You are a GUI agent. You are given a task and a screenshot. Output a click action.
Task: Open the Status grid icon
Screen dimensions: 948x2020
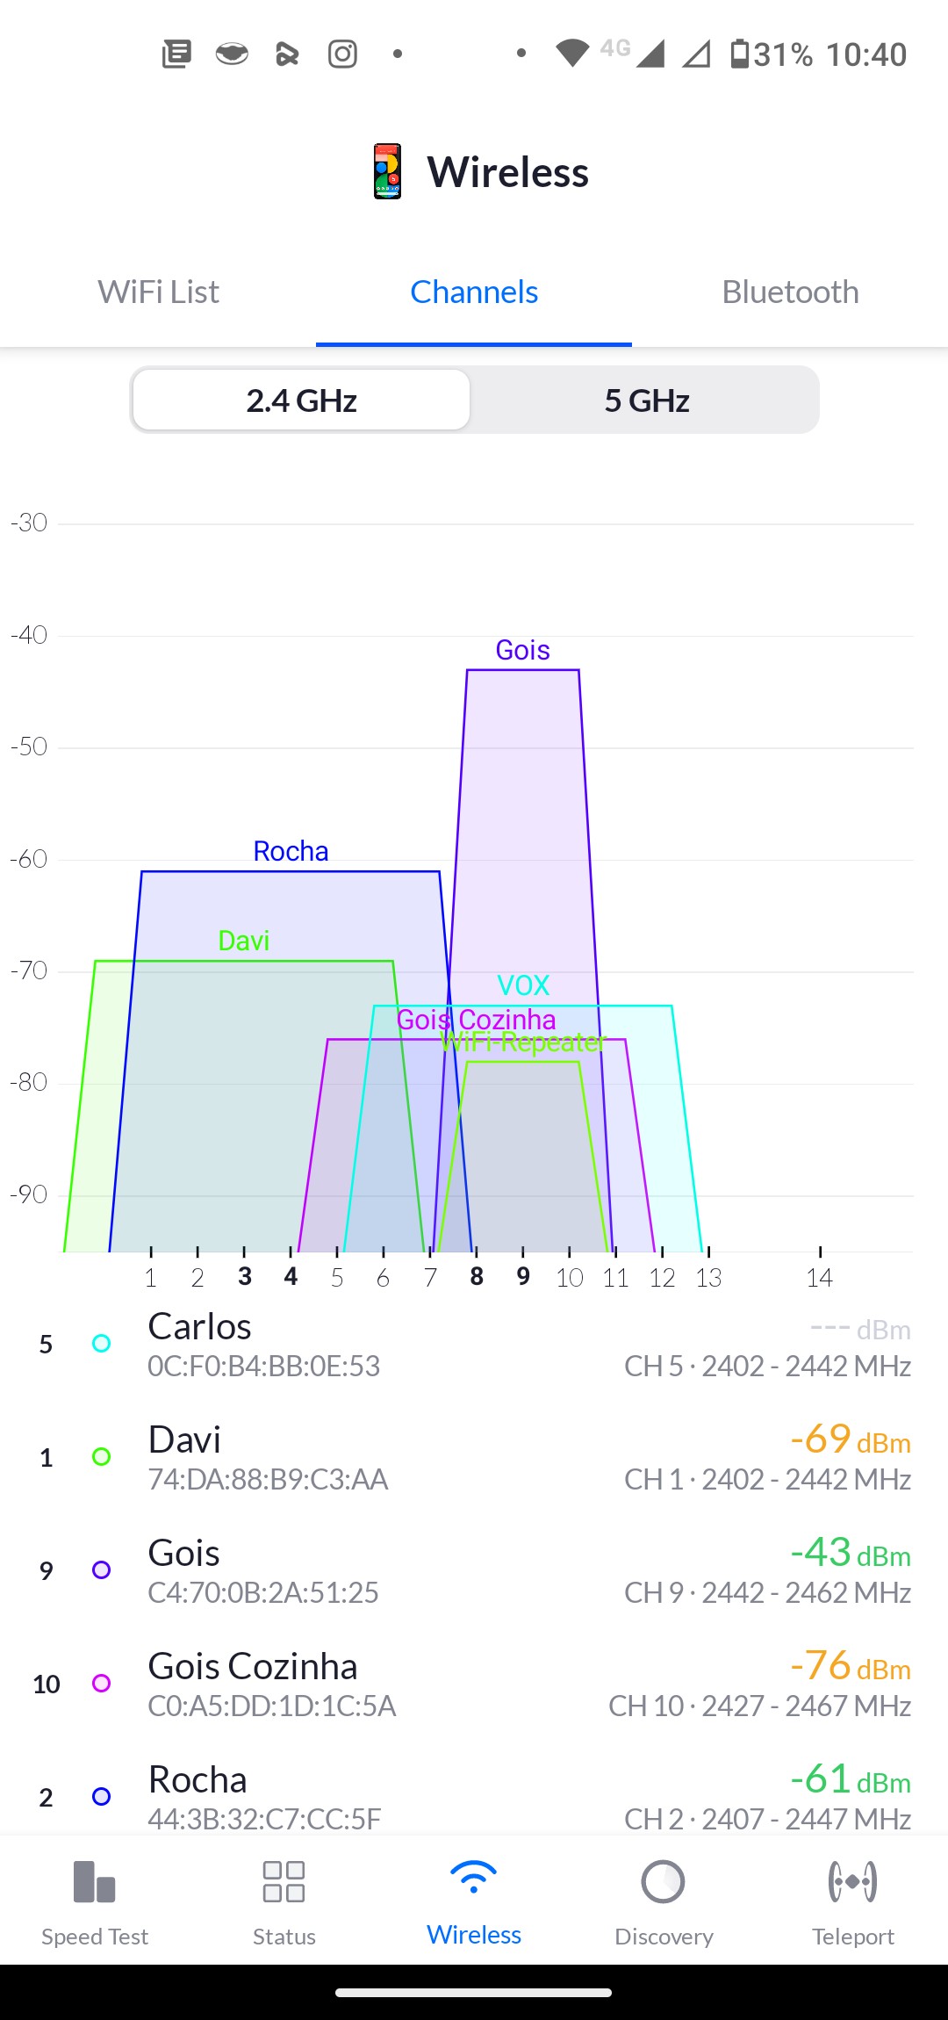[284, 1882]
